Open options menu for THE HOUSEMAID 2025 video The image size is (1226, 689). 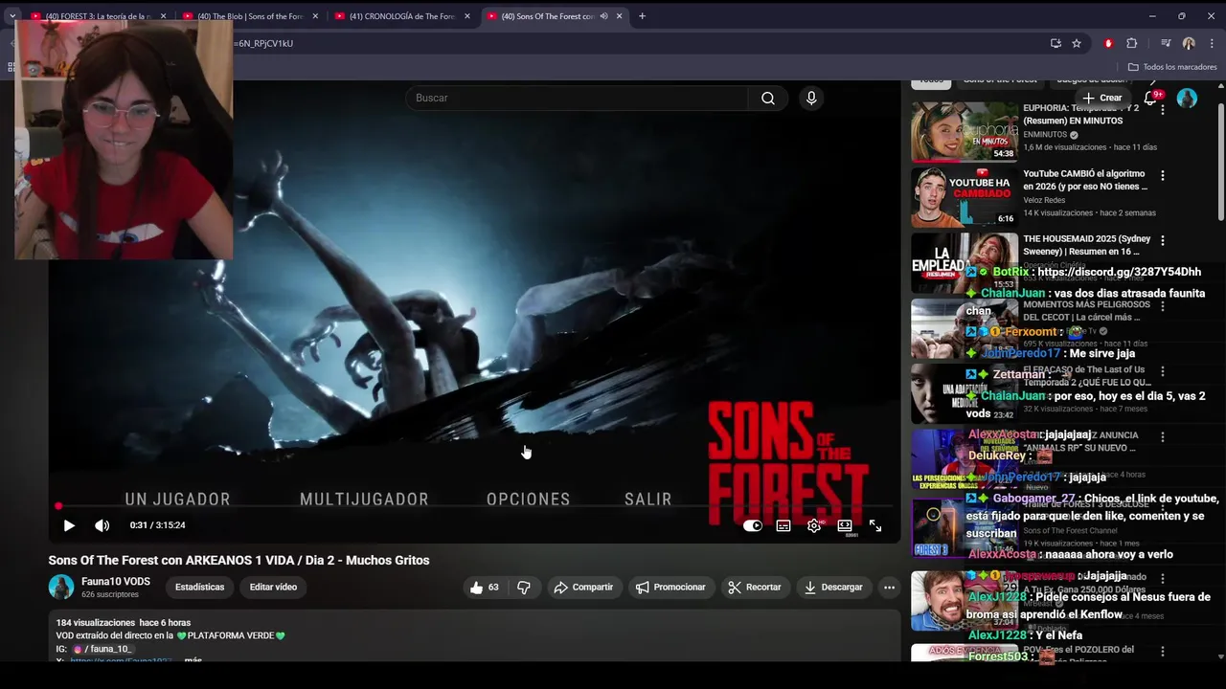1163,241
